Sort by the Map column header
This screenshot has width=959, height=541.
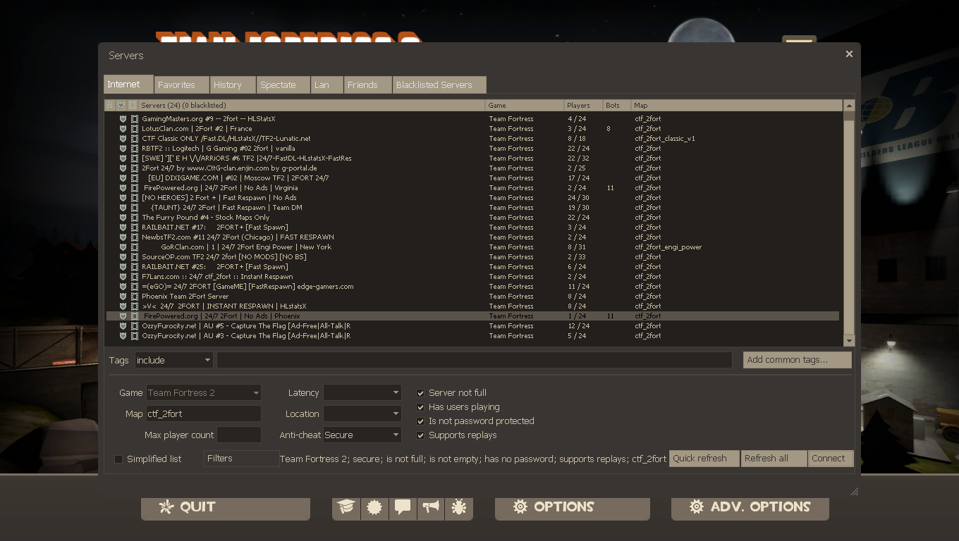[x=737, y=105]
